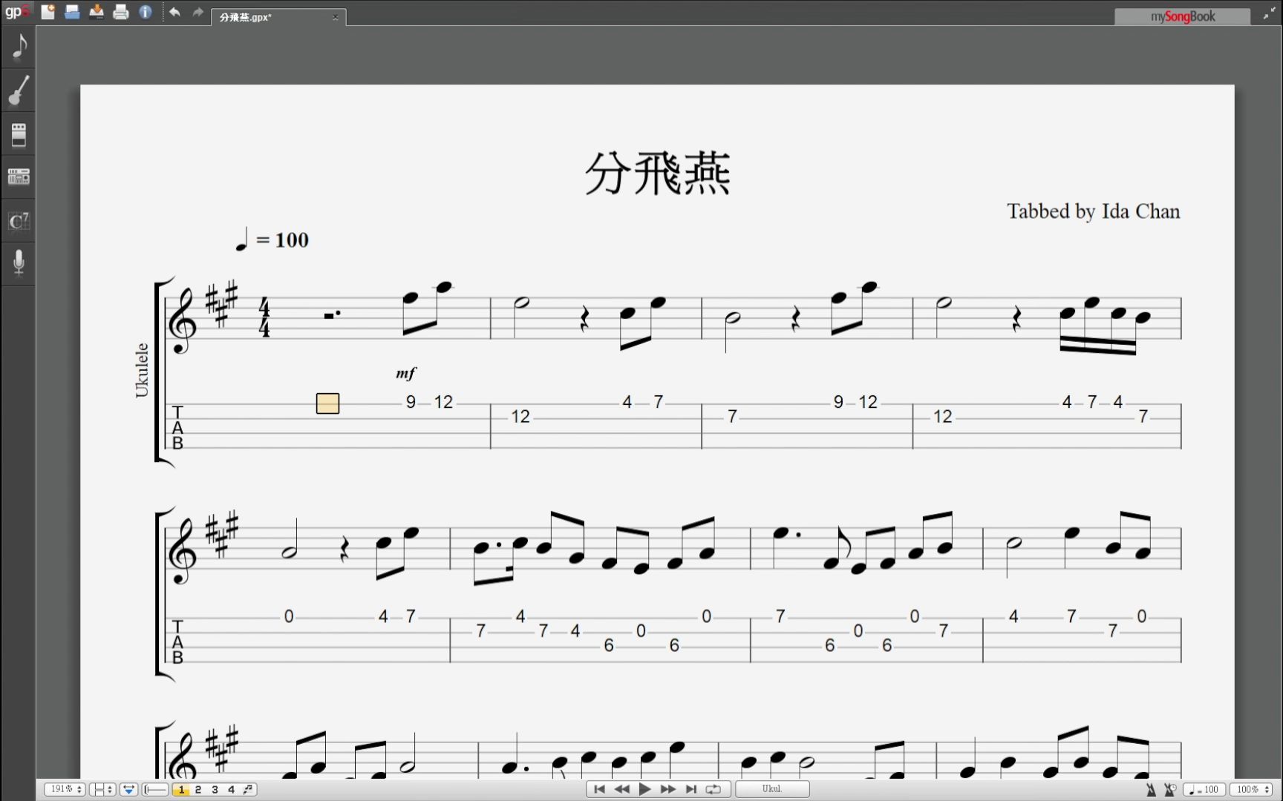Open score information dialog

pos(146,12)
